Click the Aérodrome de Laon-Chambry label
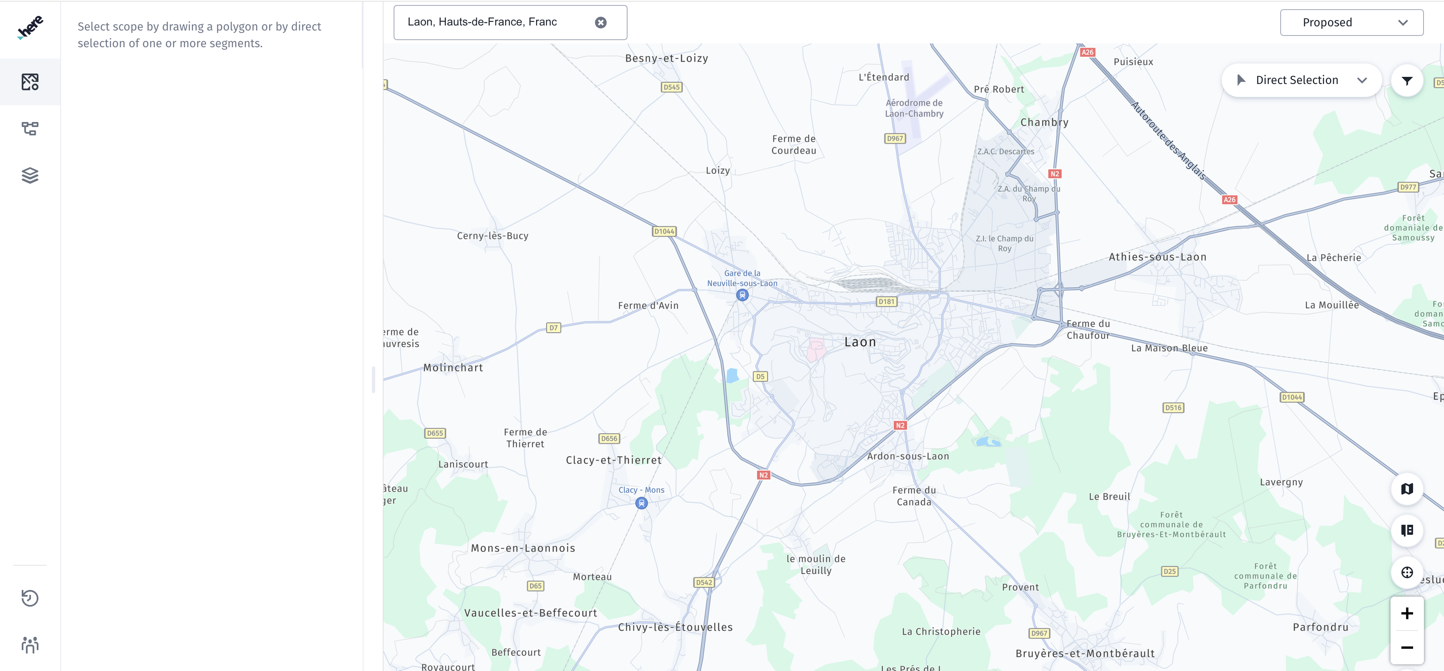 914,108
